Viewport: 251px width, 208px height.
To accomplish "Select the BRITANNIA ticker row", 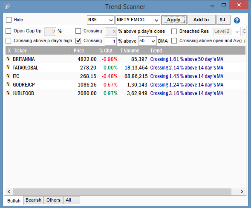I will click(125, 59).
